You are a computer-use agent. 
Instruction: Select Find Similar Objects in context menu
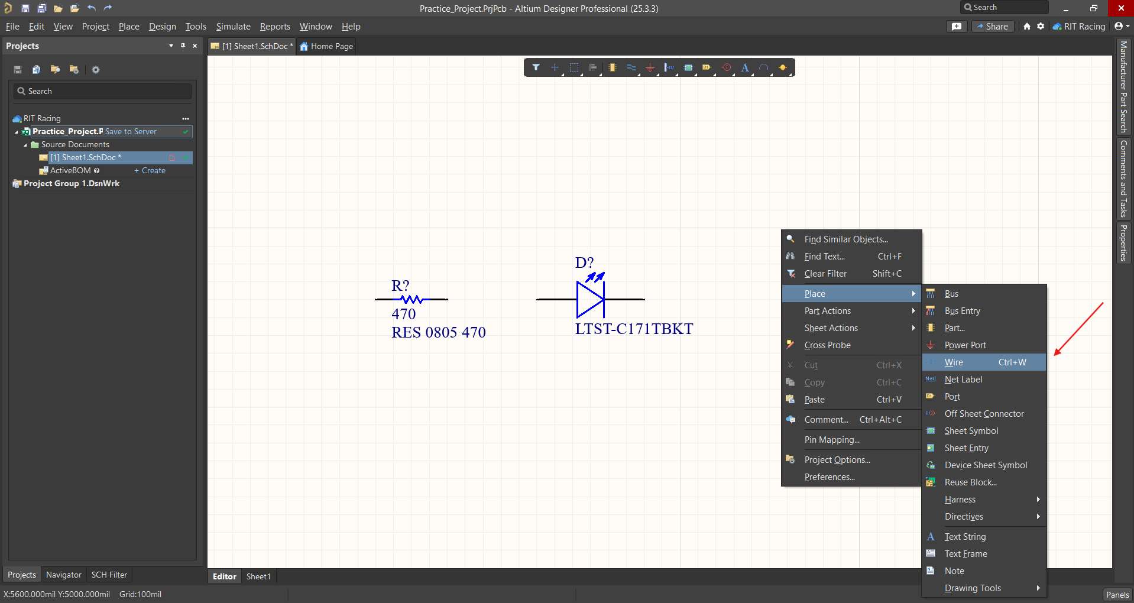point(852,239)
